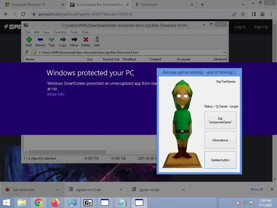This screenshot has height=208, width=277.
Task: Click the network tray icon
Action: coord(245,203)
